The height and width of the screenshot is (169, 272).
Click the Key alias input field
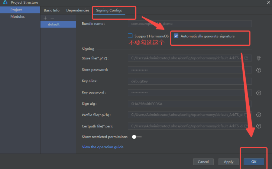(190, 81)
